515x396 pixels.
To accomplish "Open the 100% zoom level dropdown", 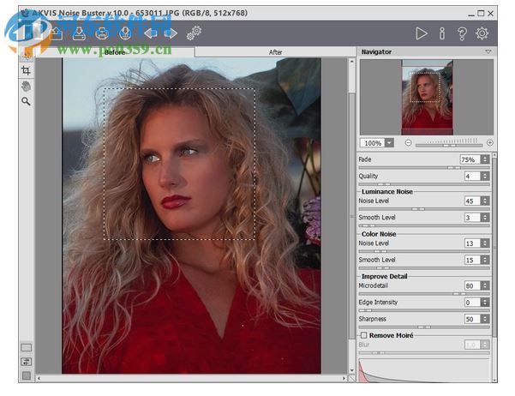I will pyautogui.click(x=389, y=142).
